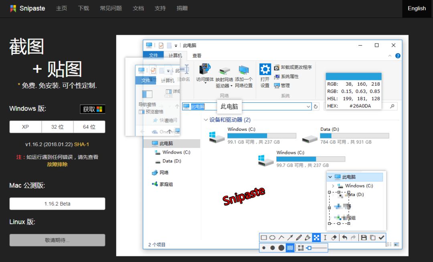Select the Rectangle annotation tool
This screenshot has width=433, height=262.
264,237
